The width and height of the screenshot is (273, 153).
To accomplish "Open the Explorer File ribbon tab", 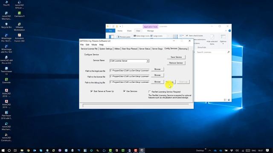I will coord(110,31).
